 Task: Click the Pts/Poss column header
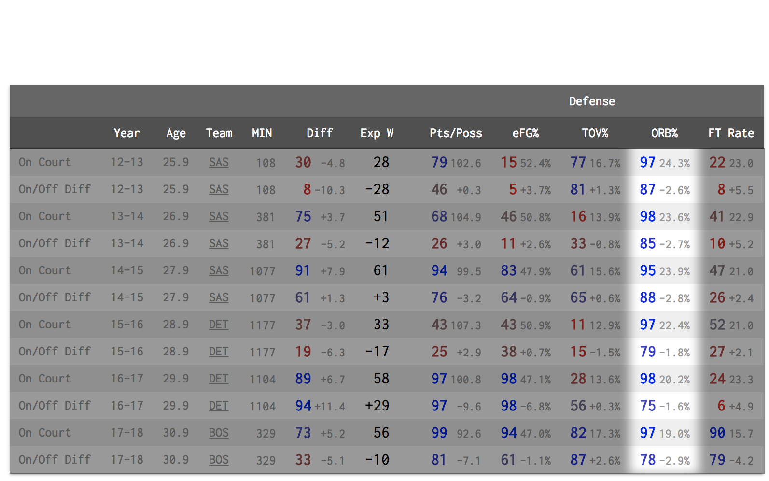[x=456, y=133]
